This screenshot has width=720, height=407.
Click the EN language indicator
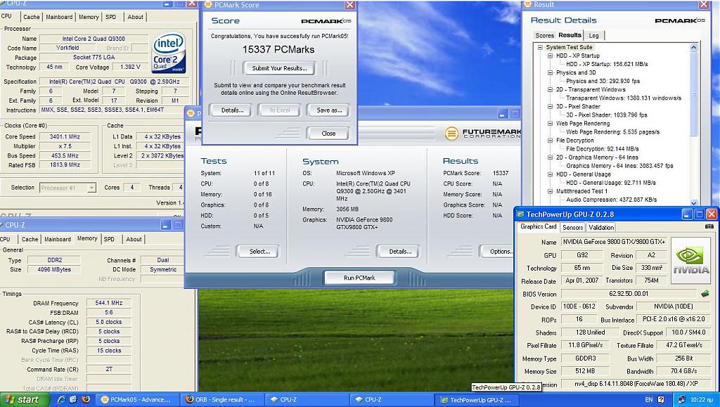pyautogui.click(x=649, y=400)
